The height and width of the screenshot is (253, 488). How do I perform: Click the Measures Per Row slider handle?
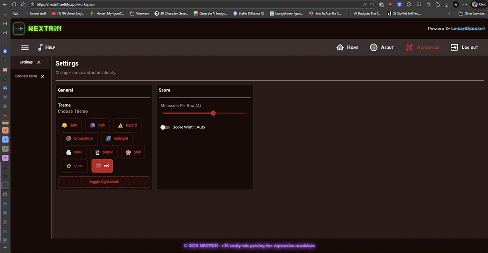[213, 113]
